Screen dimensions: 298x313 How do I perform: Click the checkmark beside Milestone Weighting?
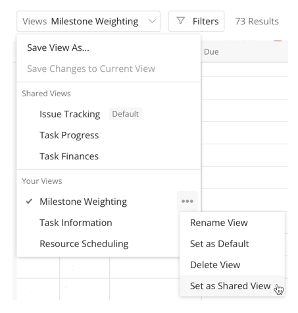click(x=29, y=201)
